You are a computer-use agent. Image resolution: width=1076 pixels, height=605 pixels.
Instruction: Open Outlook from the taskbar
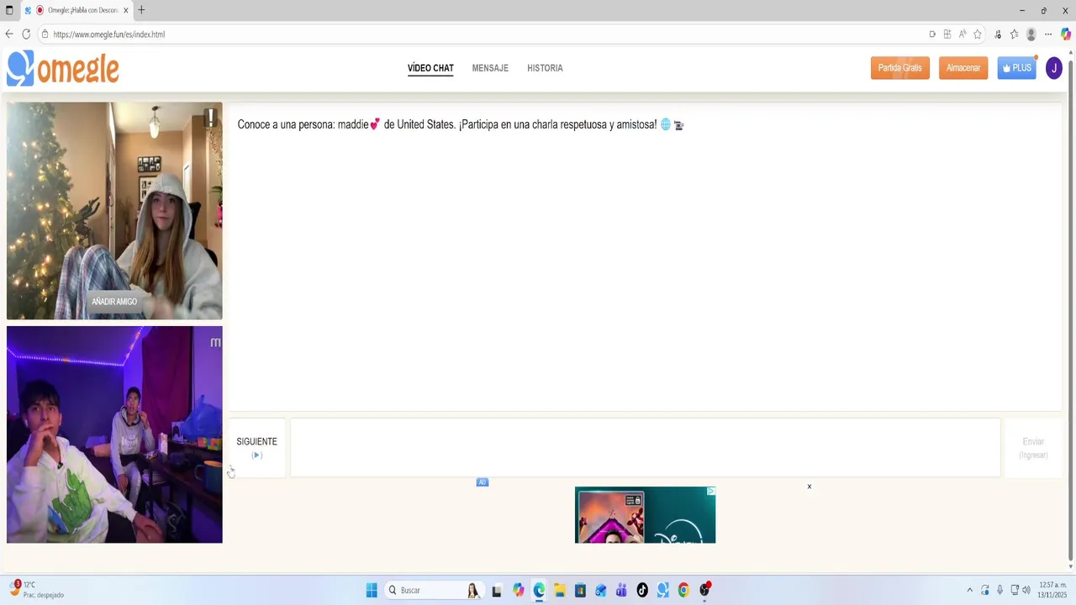click(x=600, y=590)
